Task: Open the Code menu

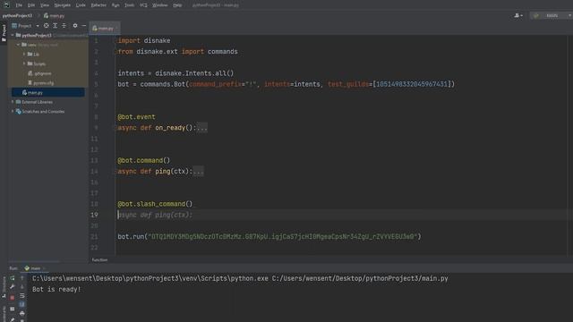Action: (81, 5)
